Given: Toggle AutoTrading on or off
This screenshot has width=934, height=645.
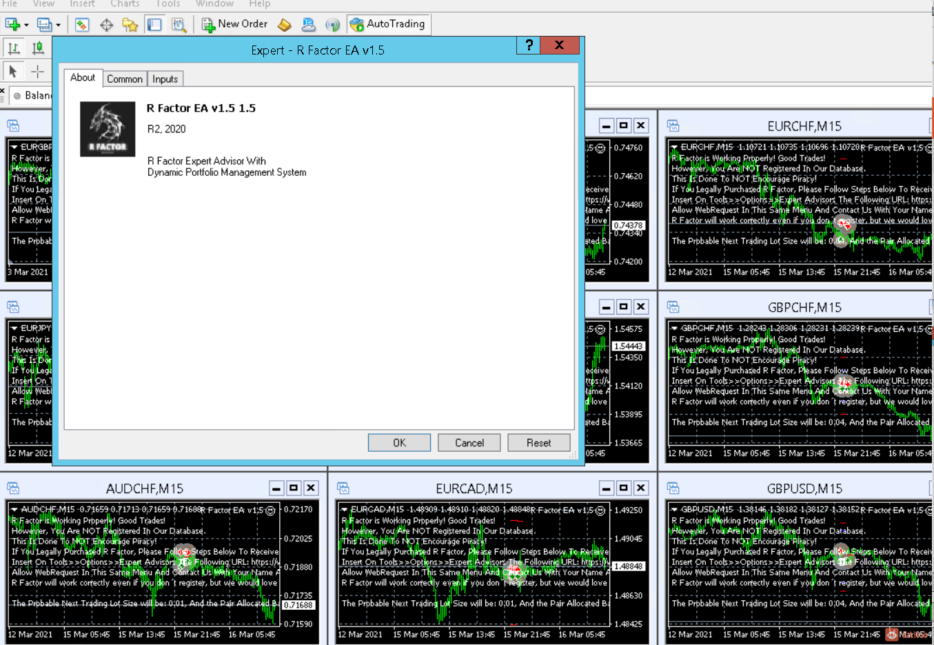Looking at the screenshot, I should point(388,24).
